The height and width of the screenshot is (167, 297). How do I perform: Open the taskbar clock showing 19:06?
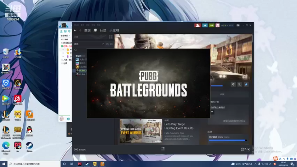[283, 164]
